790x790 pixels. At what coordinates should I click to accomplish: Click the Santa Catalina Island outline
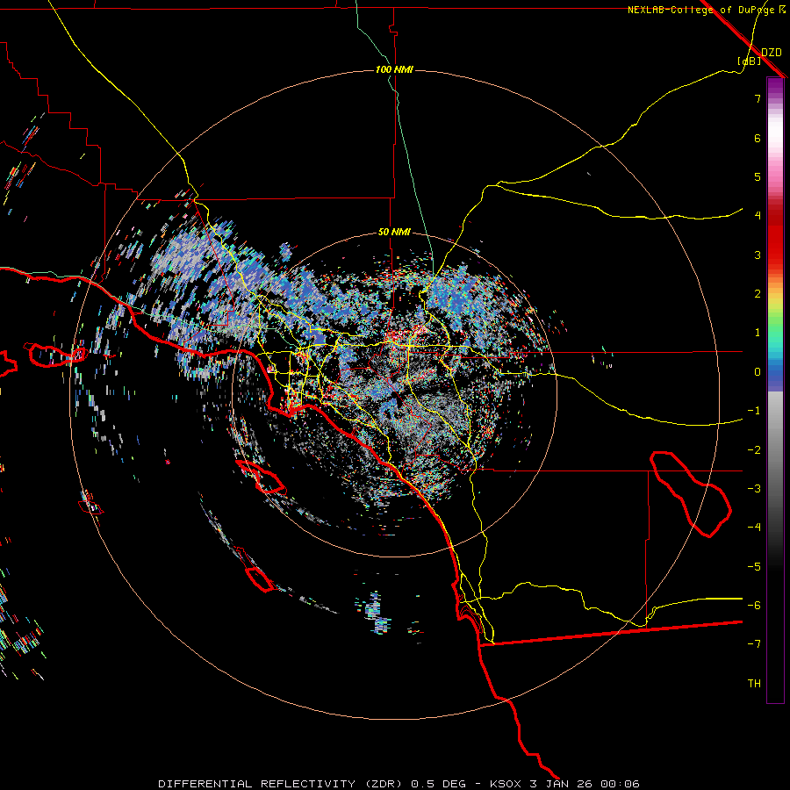click(x=260, y=476)
